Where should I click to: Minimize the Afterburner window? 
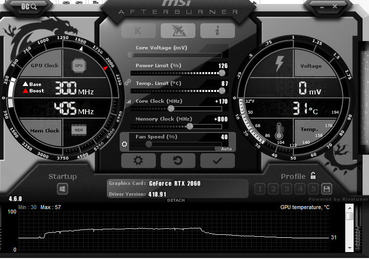pyautogui.click(x=322, y=7)
